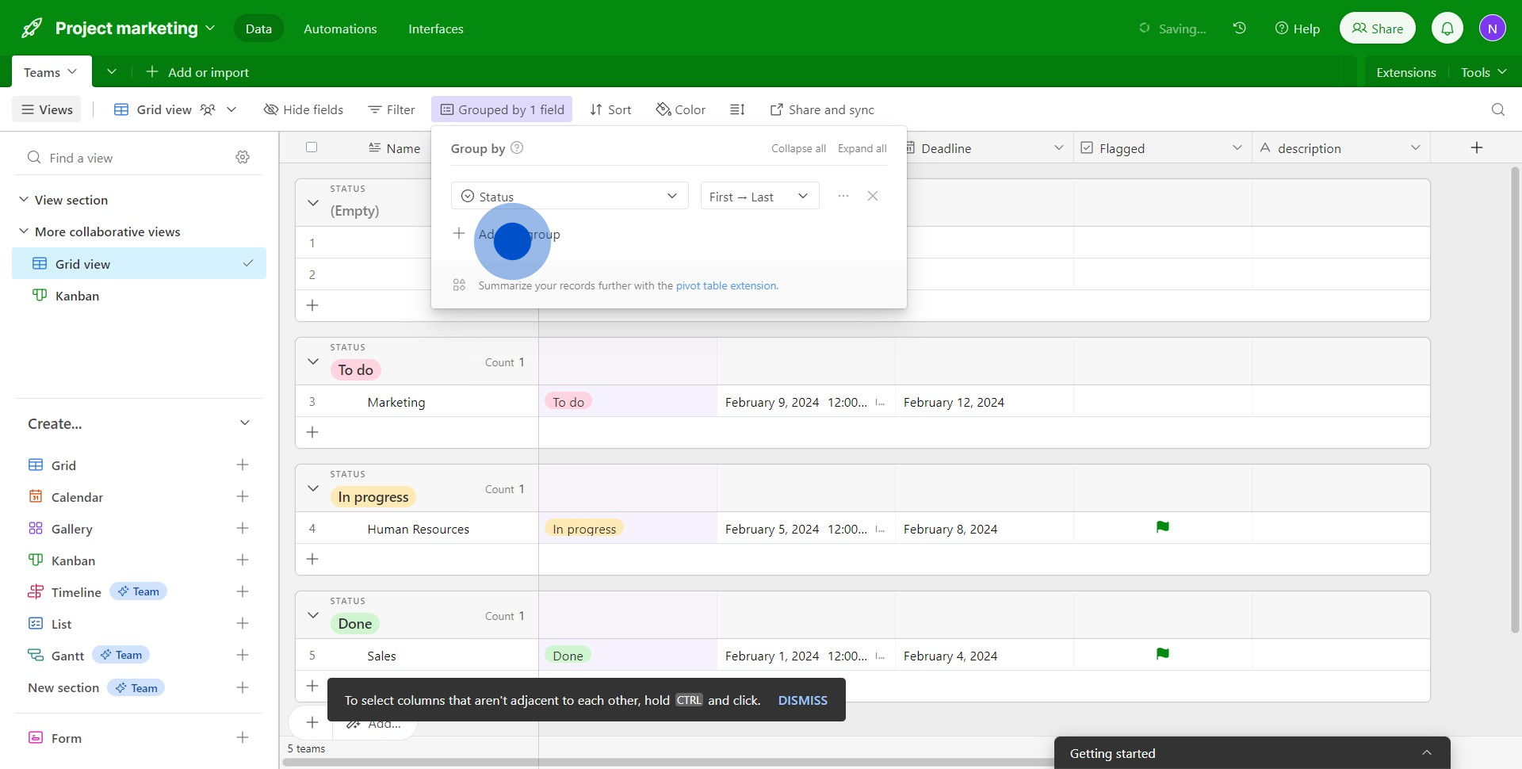Add new field plus icon
Screen dimensions: 1522x769
[1477, 147]
